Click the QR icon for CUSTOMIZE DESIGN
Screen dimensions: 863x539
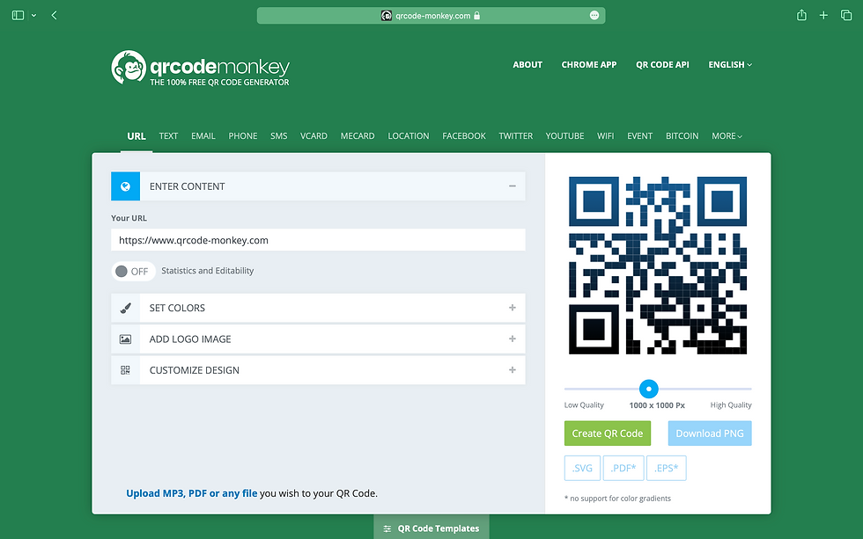[125, 370]
